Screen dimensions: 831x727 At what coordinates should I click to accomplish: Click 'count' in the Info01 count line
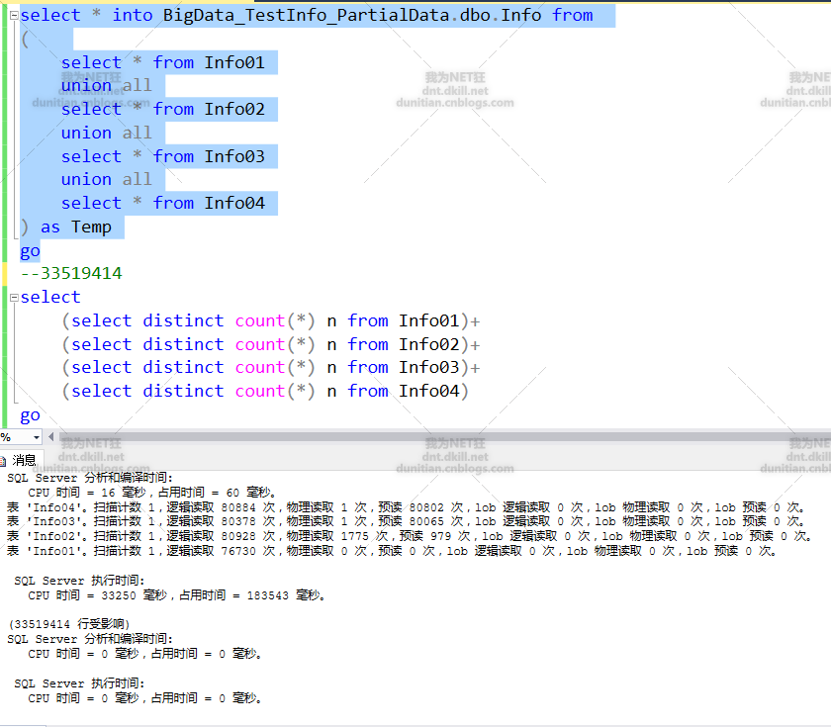259,321
